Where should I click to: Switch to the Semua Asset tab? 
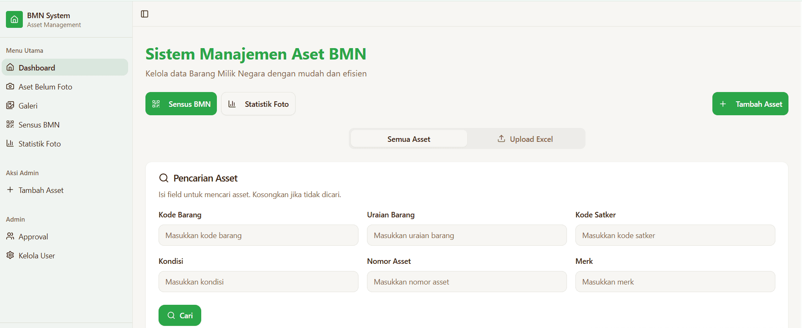409,138
